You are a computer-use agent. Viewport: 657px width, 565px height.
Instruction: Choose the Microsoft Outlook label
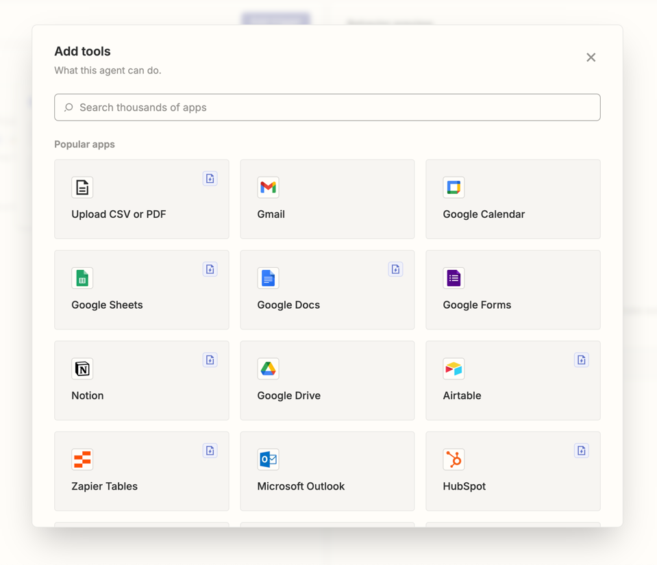pyautogui.click(x=301, y=486)
